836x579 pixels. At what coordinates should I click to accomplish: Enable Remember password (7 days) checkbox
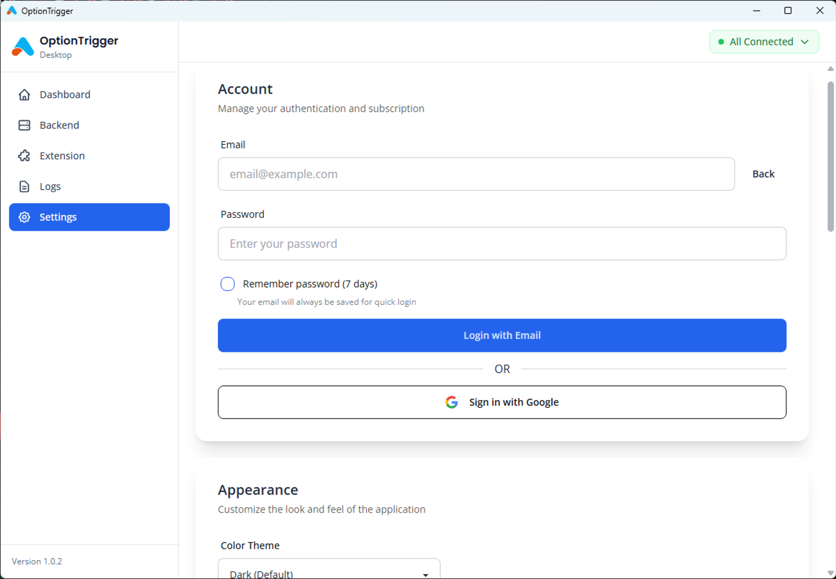pyautogui.click(x=228, y=284)
